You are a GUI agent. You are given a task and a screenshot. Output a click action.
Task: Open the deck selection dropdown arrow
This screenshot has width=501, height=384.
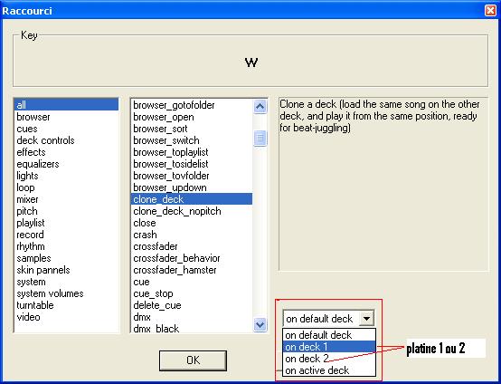(x=366, y=319)
